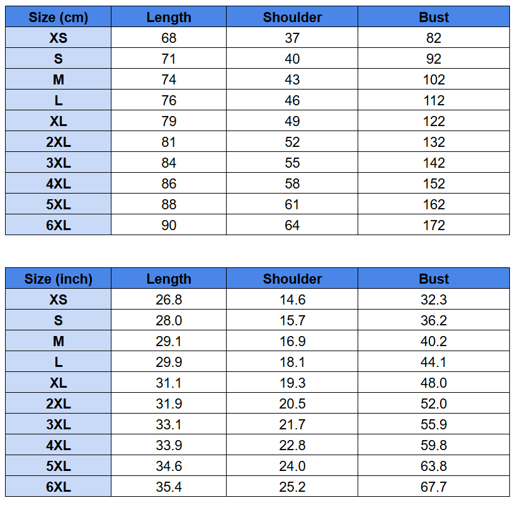Viewport: 515px width, 505px height.
Task: Click the Bust header in inch table
Action: (x=434, y=278)
